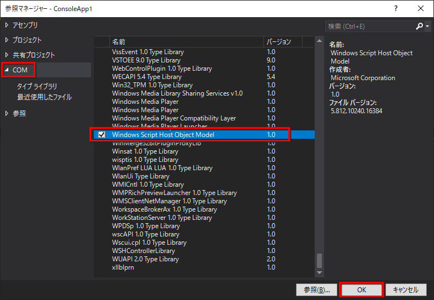Select wscAPI 1.0 Type Library
The image size is (434, 300).
pyautogui.click(x=204, y=234)
